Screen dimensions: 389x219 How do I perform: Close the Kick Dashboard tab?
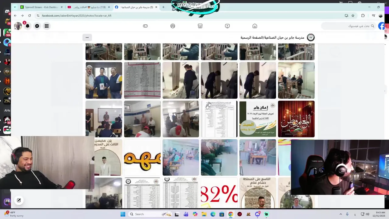[x=62, y=7]
